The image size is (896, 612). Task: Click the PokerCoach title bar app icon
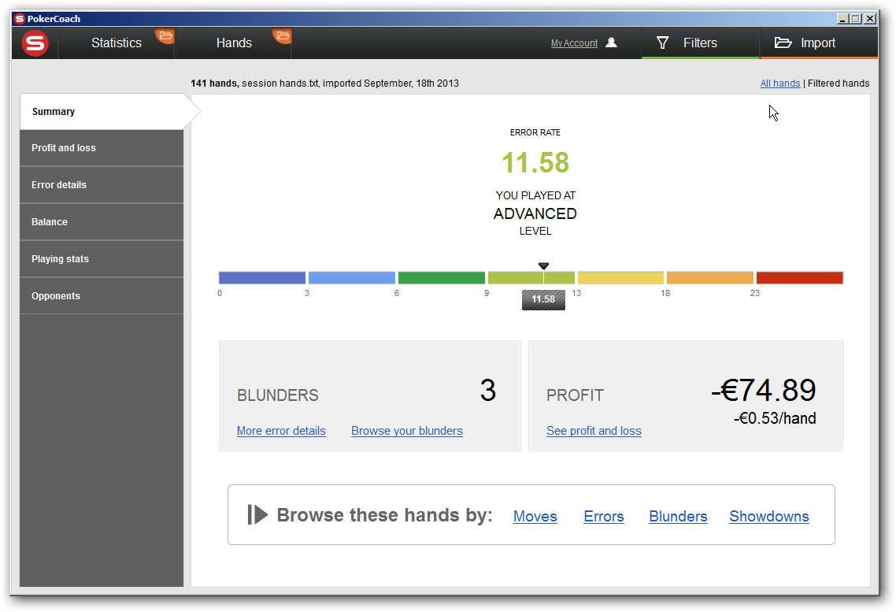click(x=20, y=19)
